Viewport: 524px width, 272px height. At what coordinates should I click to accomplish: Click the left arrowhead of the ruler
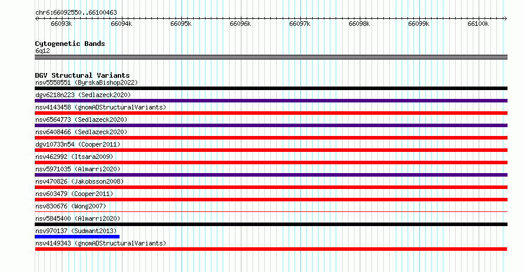tap(37, 19)
